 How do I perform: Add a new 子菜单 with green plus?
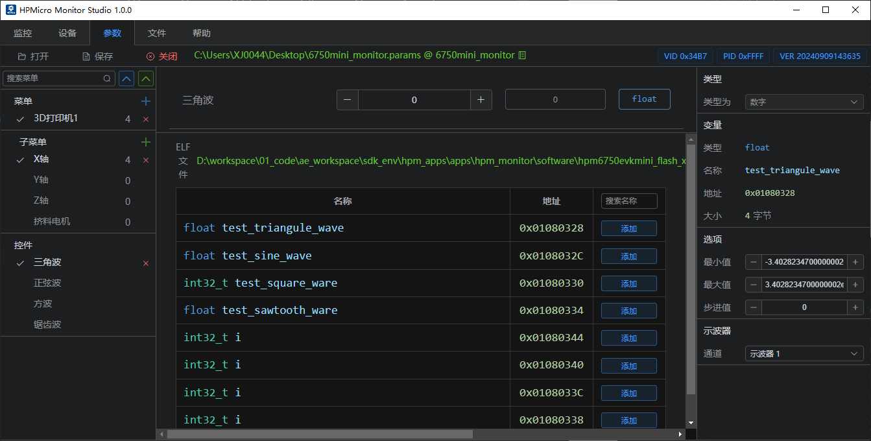[146, 142]
